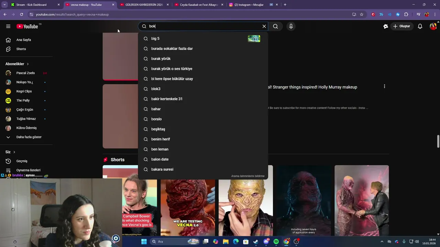Clear the search box with the X icon
The width and height of the screenshot is (440, 247).
pos(264,26)
